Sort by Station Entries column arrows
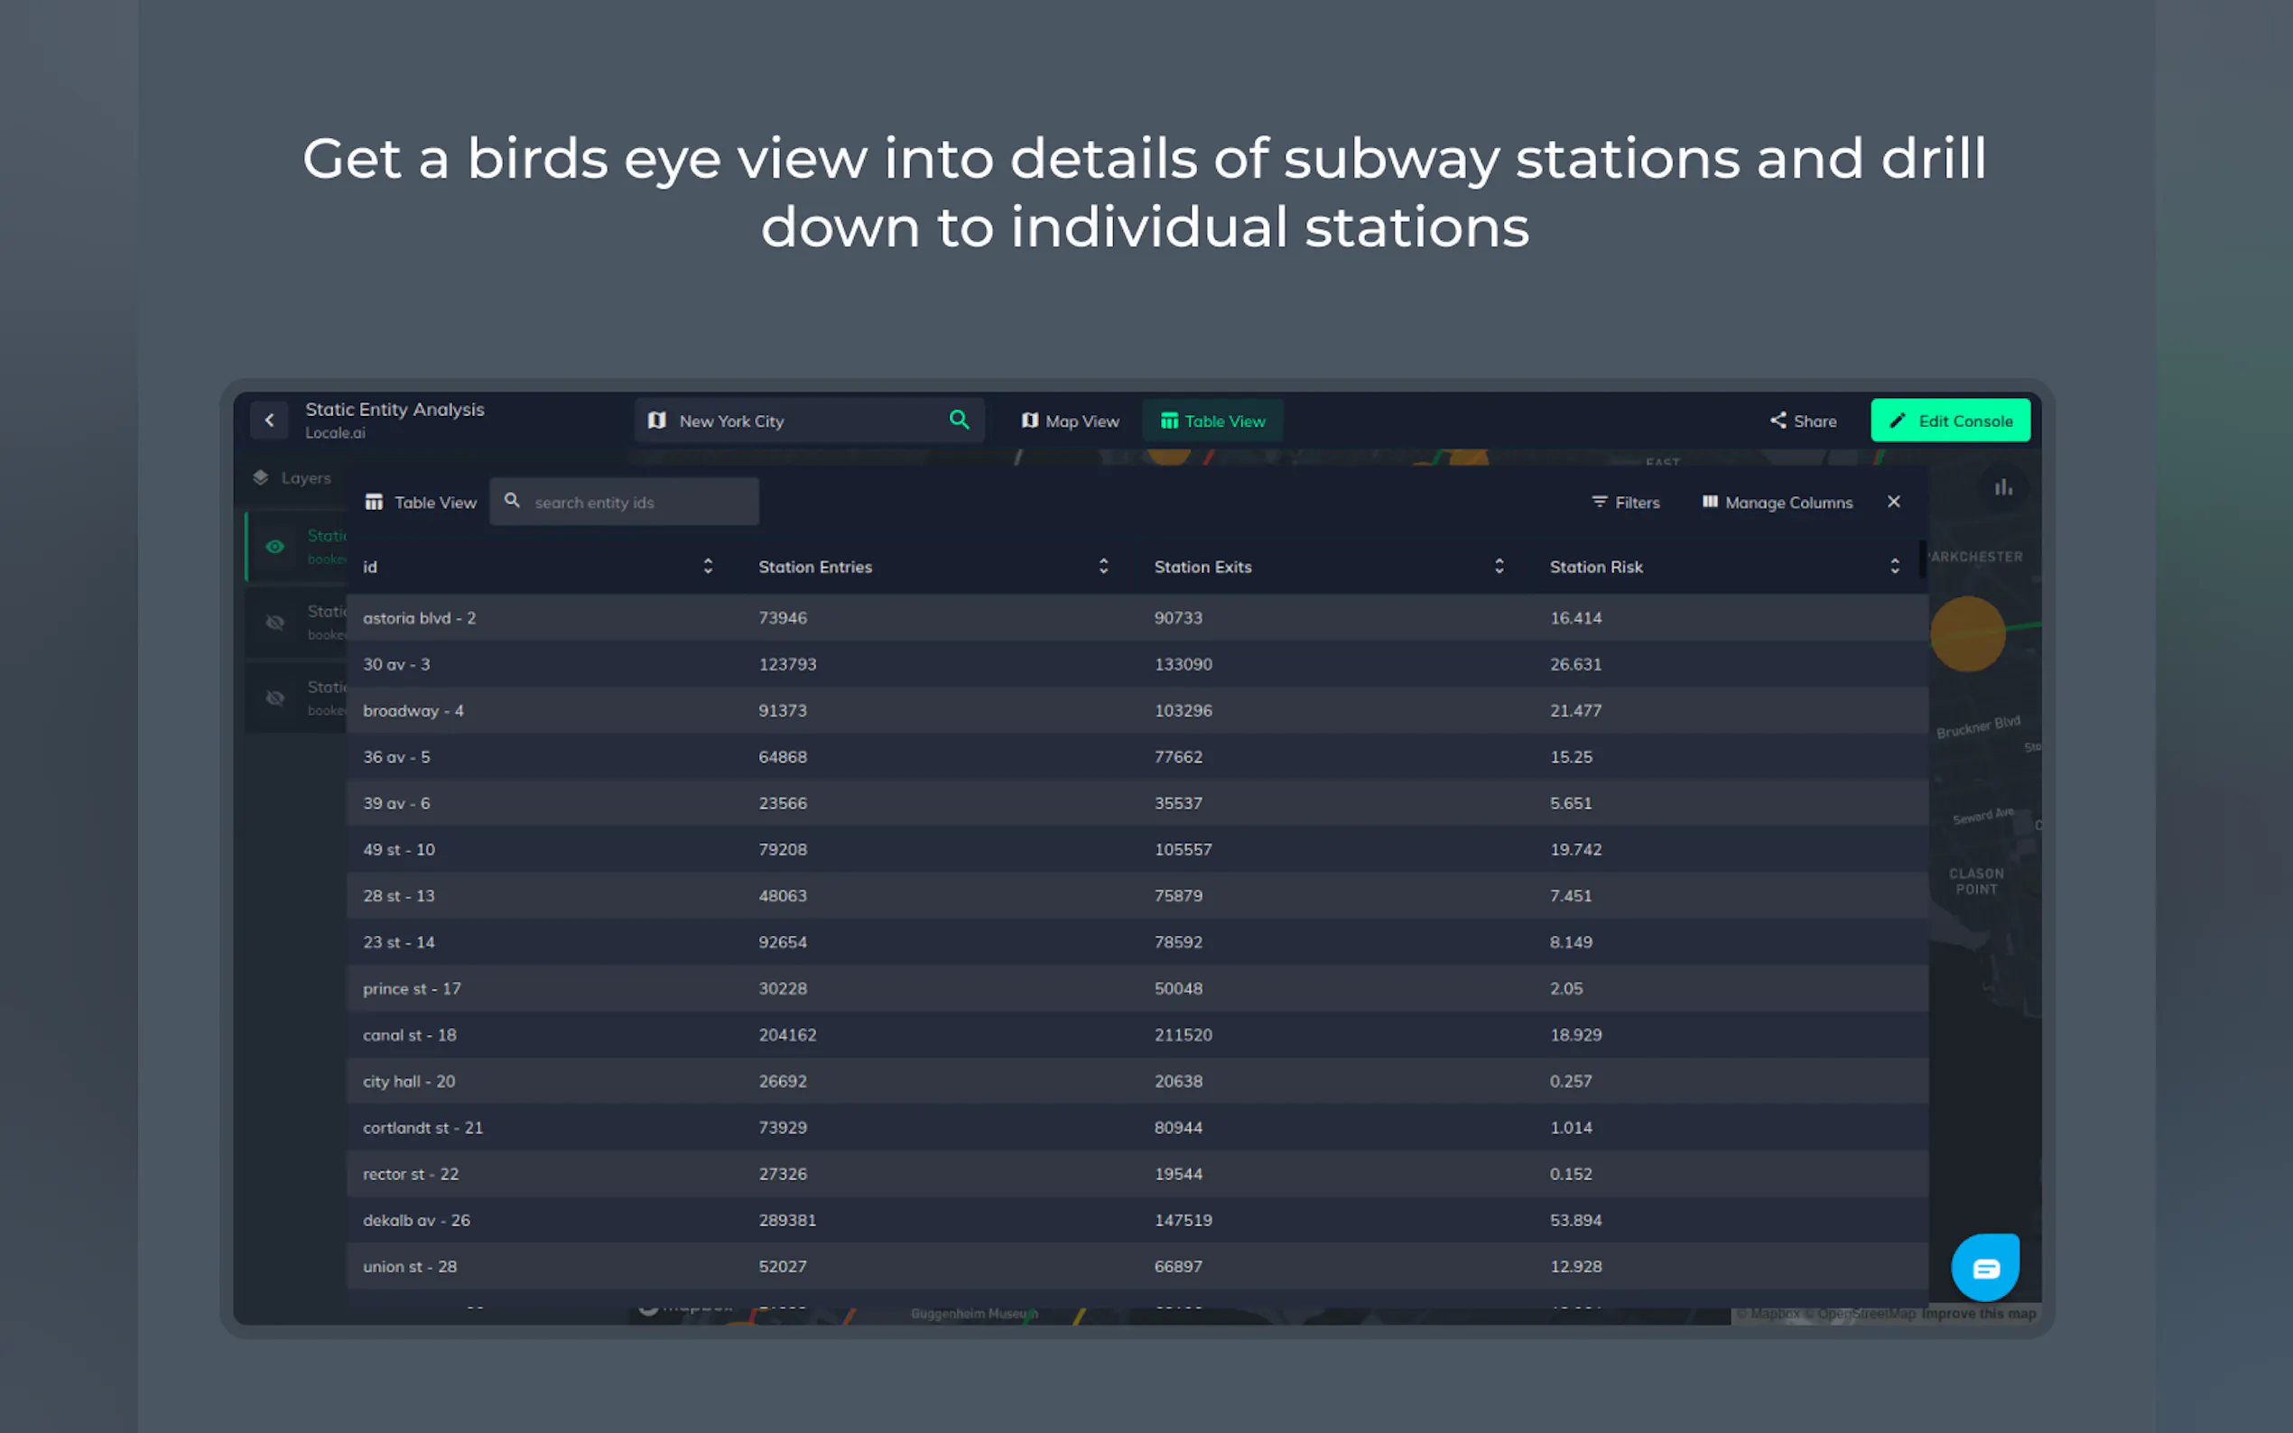This screenshot has height=1433, width=2293. point(1103,566)
